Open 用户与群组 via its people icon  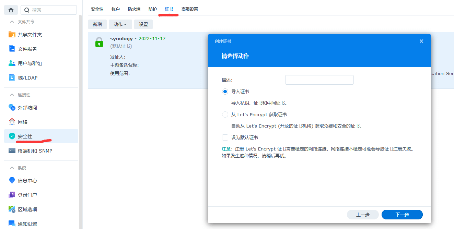[12, 63]
